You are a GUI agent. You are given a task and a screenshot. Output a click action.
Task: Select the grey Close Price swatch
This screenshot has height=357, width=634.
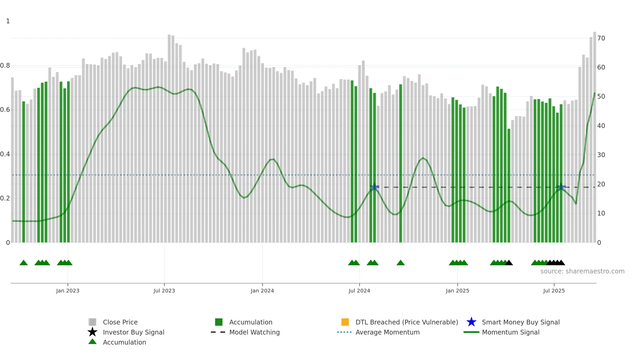click(x=92, y=322)
